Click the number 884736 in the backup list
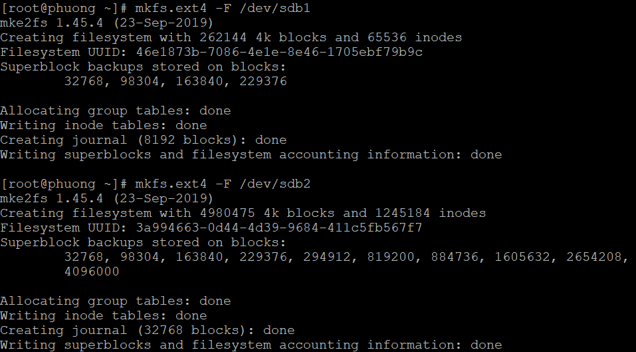Screen dimensions: 636x352 point(455,257)
